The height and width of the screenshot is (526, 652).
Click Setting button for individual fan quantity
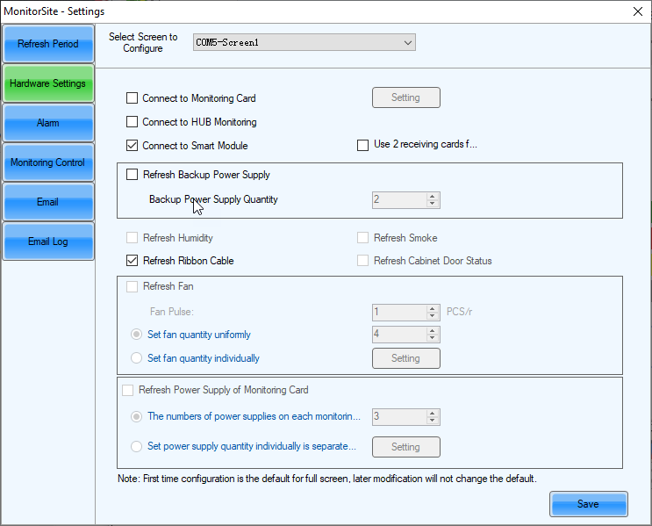405,358
